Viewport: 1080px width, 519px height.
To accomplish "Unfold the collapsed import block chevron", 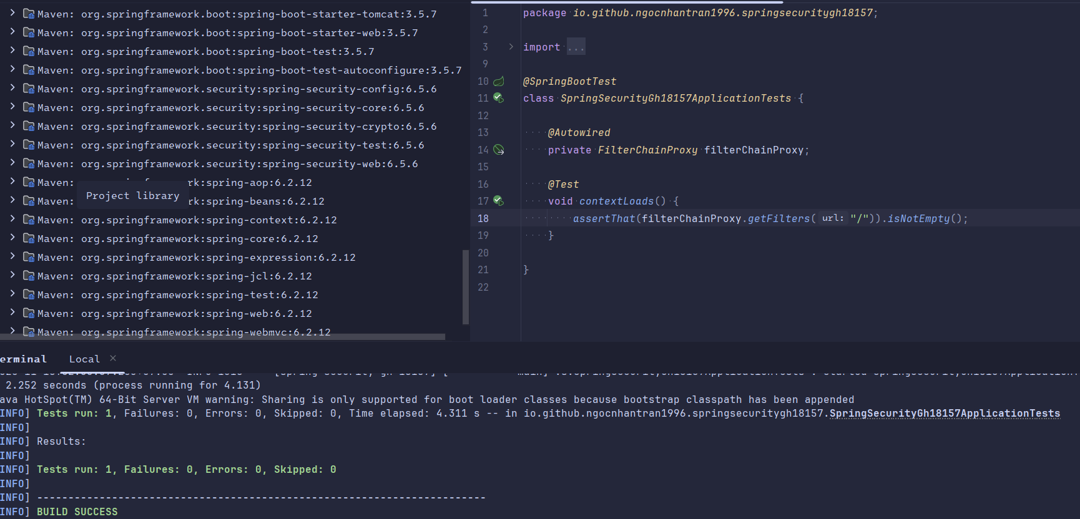I will [511, 47].
